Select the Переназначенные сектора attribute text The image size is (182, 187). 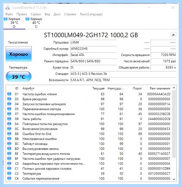[42, 109]
